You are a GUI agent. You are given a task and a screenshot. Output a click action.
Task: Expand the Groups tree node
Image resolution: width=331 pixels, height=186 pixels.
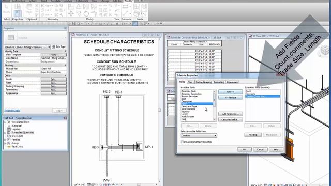click(5, 143)
